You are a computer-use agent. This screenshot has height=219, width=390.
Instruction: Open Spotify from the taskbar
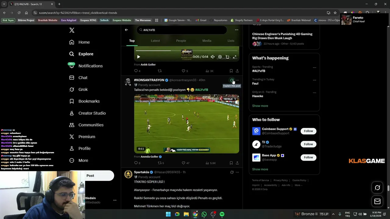[222, 214]
